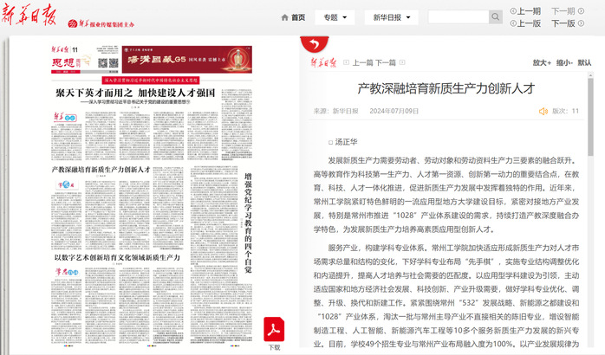Image resolution: width=605 pixels, height=355 pixels.
Task: Click the red banner 深入学习贯彻习近平新时代 on page
Action: (151, 81)
